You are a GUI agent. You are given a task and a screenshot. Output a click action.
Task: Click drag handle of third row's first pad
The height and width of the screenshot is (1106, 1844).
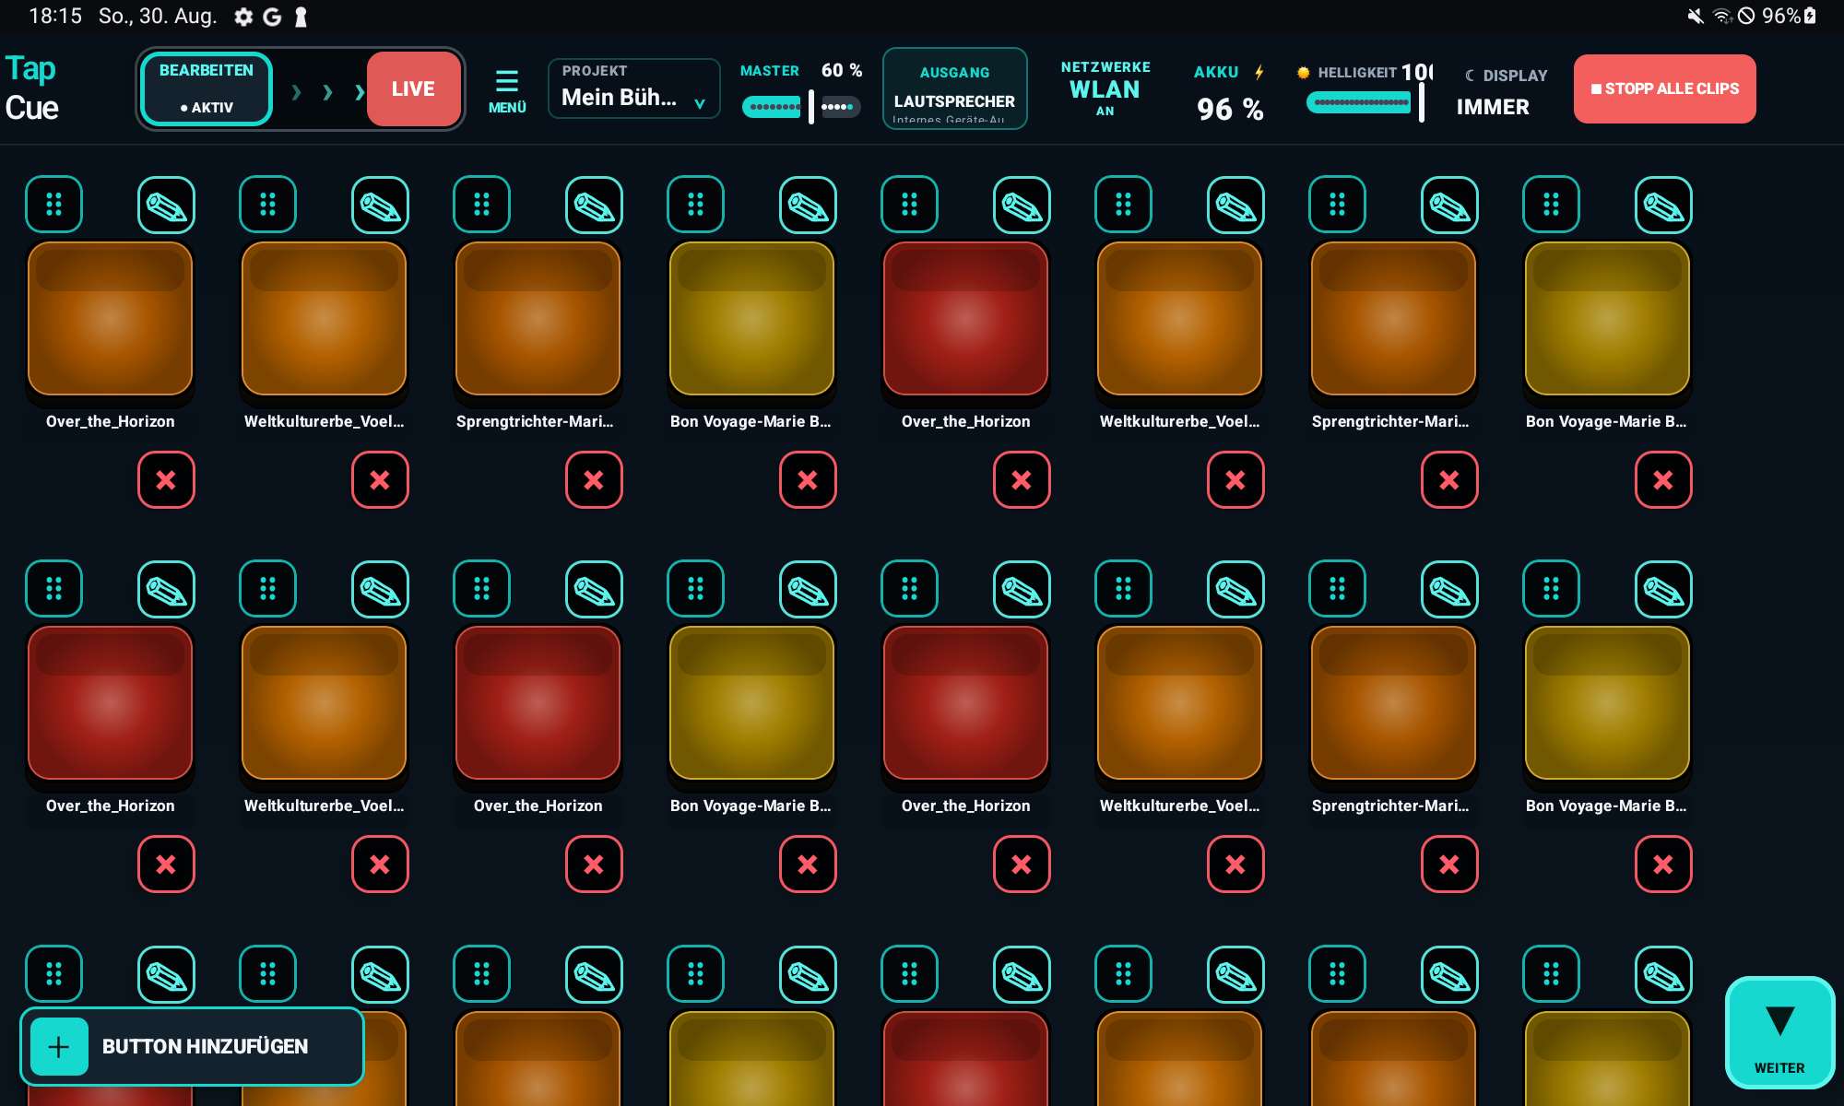(53, 974)
